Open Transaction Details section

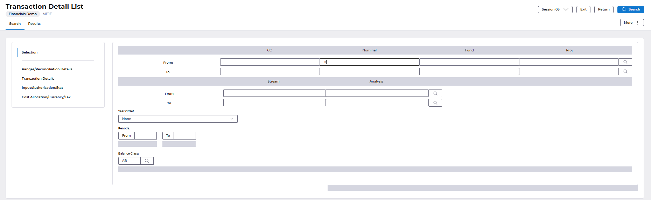pyautogui.click(x=38, y=79)
